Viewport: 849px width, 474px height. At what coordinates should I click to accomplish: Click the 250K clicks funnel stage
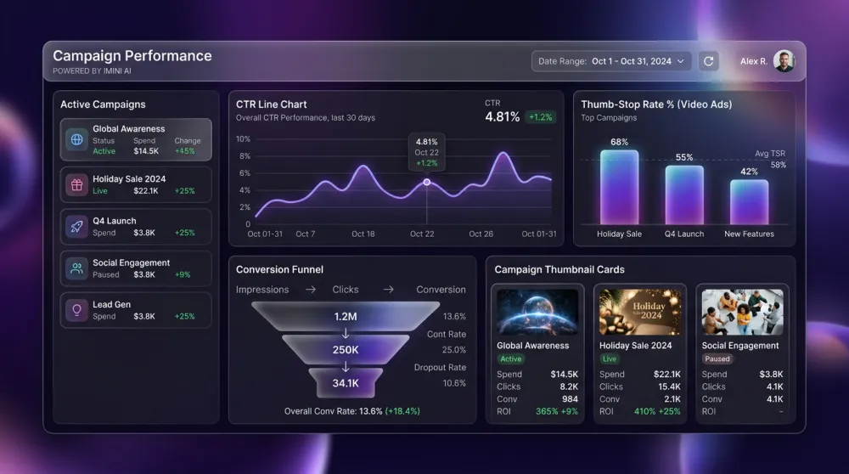click(x=346, y=350)
